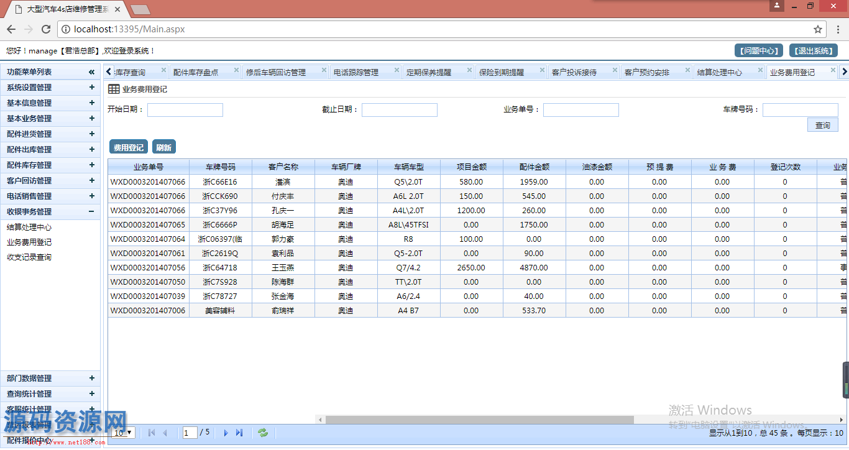Expand the 配件库存管理 menu section
The width and height of the screenshot is (849, 450).
pyautogui.click(x=91, y=165)
